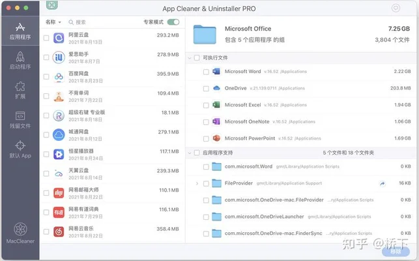Open the 默认 App sidebar section
Screen dimensions: 419x261
(x=20, y=149)
